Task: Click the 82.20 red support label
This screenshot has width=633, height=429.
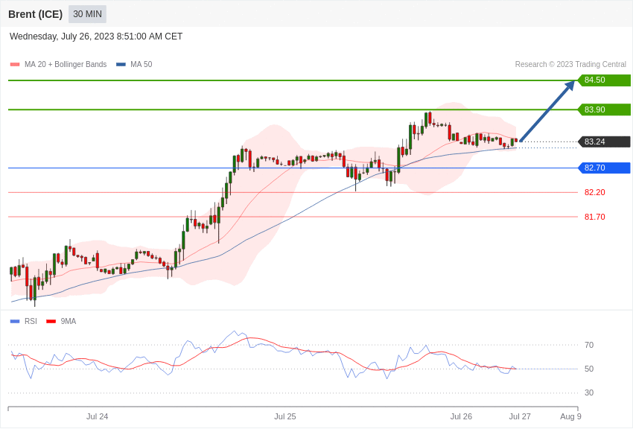Action: pyautogui.click(x=595, y=192)
